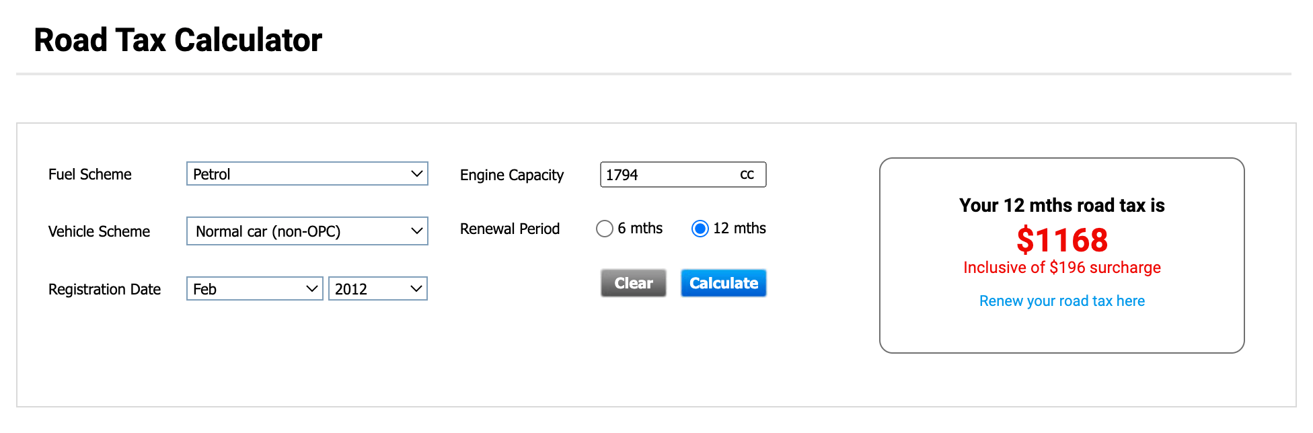Viewport: 1313px width, 433px height.
Task: Select the 6 mths renewal period
Action: click(x=604, y=229)
